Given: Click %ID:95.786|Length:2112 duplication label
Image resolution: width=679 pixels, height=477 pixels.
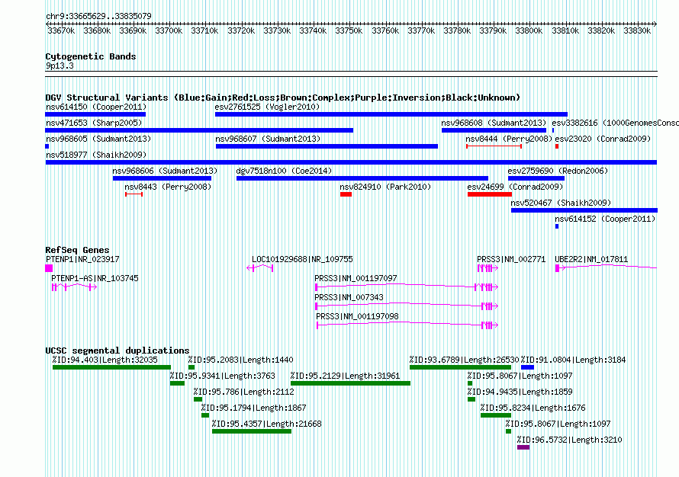Looking at the screenshot, I should click(244, 392).
